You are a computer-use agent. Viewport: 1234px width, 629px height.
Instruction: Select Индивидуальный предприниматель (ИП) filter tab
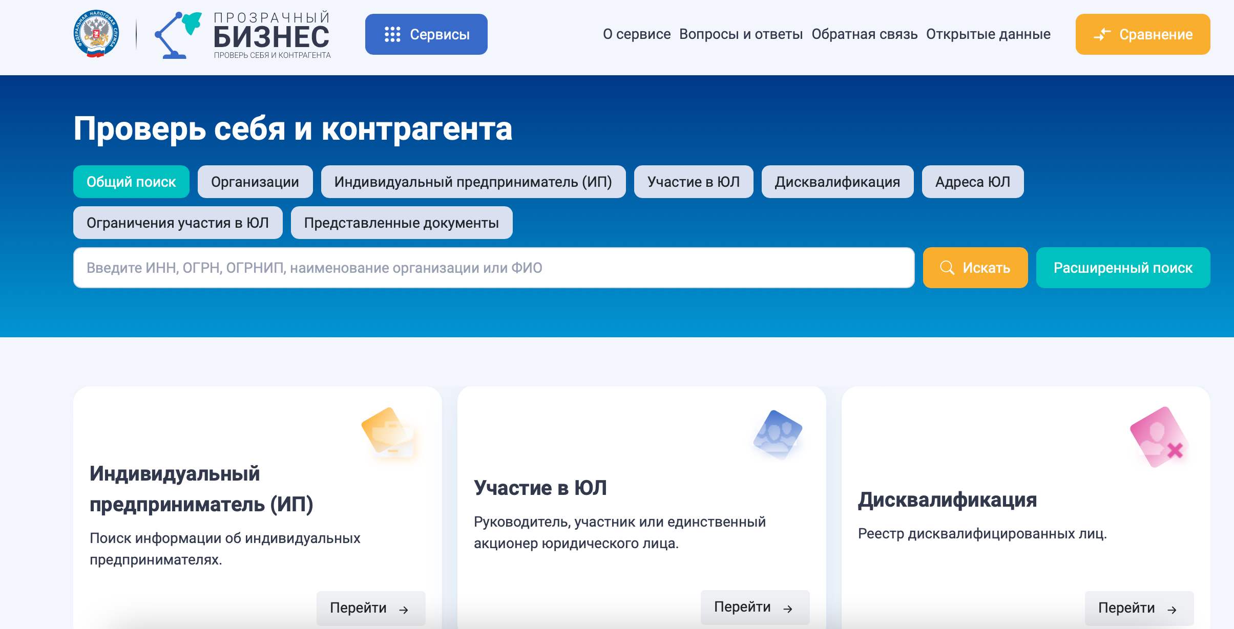473,182
